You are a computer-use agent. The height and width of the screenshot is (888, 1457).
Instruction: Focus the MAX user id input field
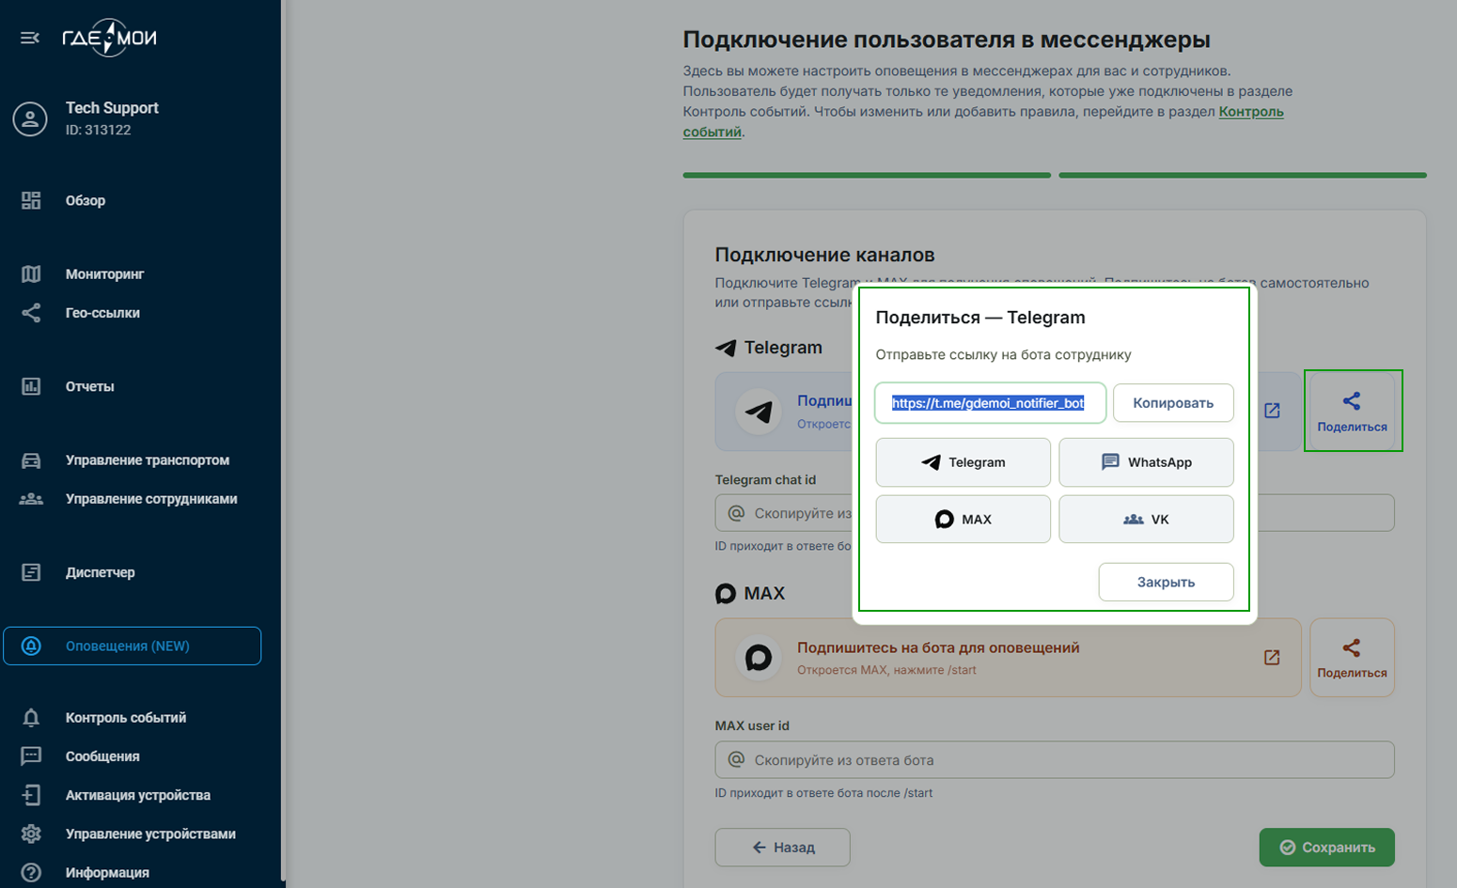click(x=1055, y=760)
